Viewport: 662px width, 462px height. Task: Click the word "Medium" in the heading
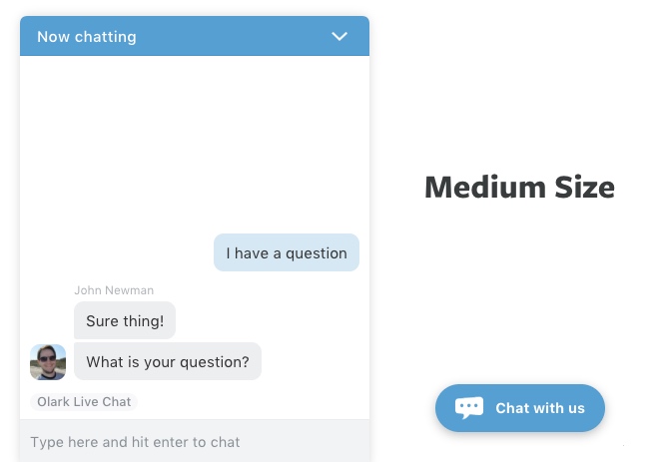(x=475, y=187)
